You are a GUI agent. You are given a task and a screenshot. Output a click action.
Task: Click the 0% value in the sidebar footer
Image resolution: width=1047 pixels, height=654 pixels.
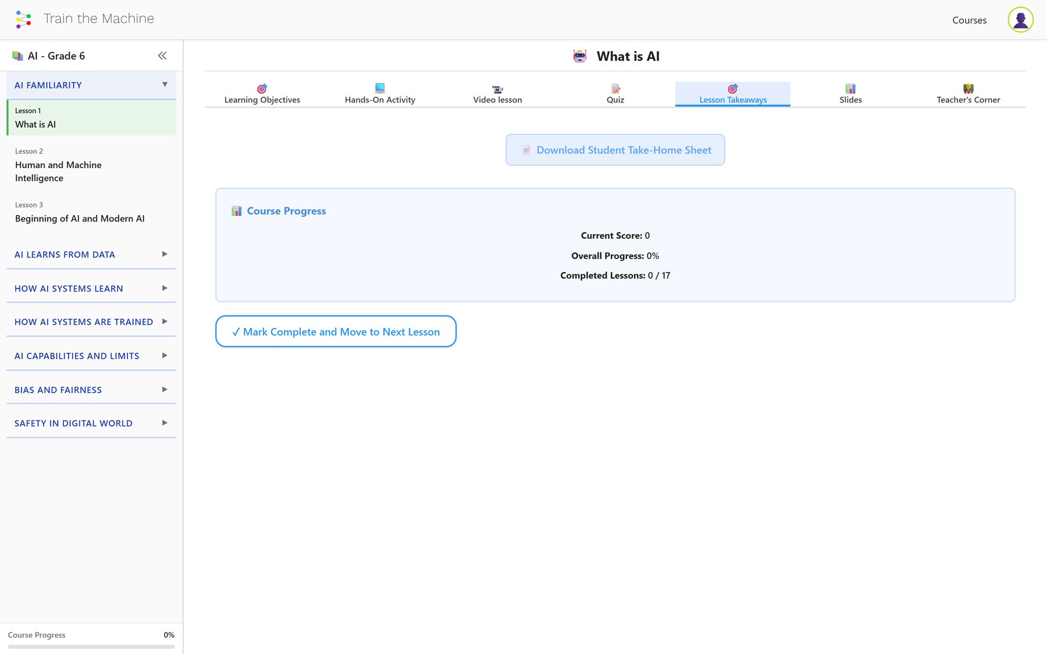pyautogui.click(x=169, y=635)
